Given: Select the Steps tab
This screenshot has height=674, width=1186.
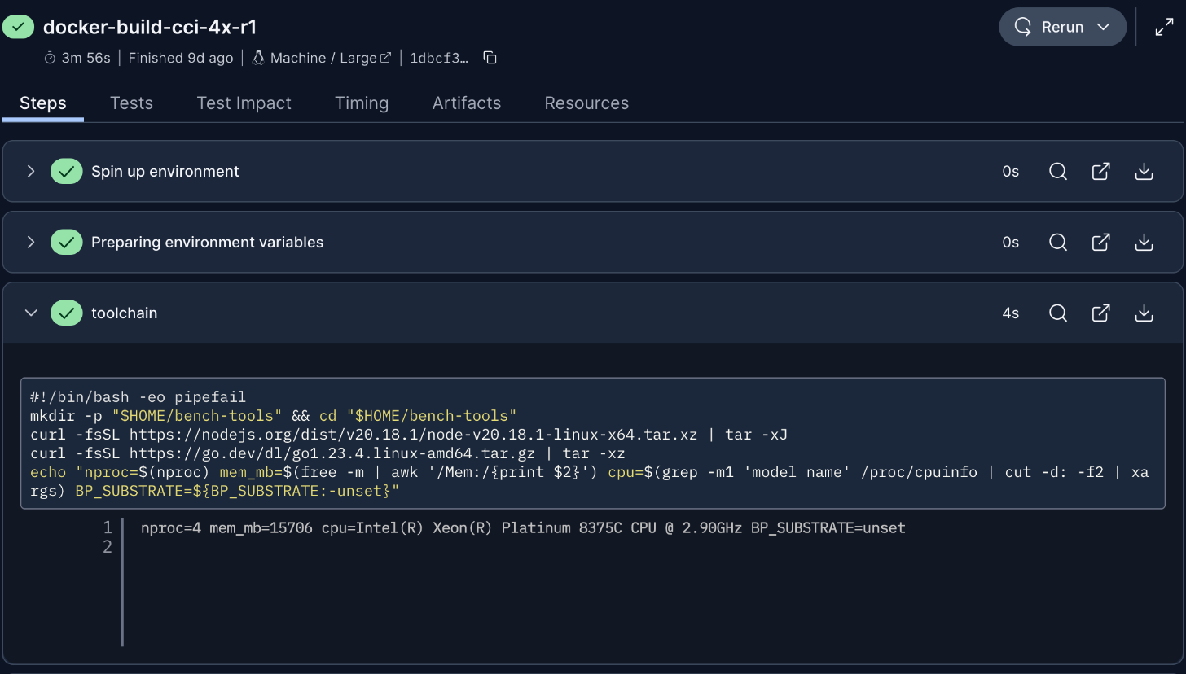Looking at the screenshot, I should pos(43,103).
